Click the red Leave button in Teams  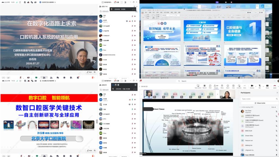click(x=275, y=86)
